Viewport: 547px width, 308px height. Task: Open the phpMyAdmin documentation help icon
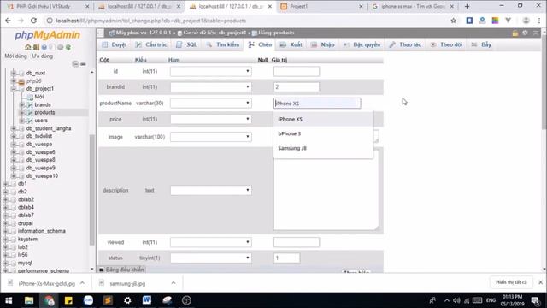pyautogui.click(x=44, y=47)
